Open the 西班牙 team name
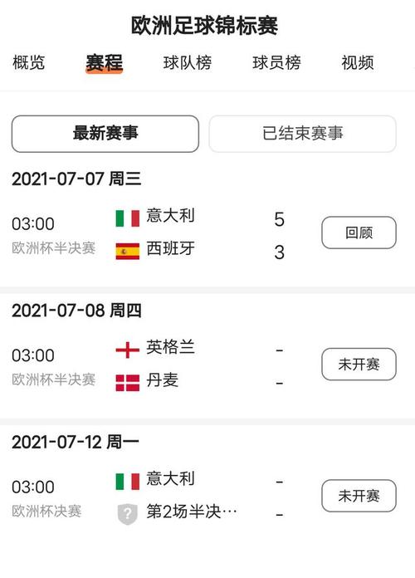Screen dimensions: 415x578 click(x=170, y=248)
